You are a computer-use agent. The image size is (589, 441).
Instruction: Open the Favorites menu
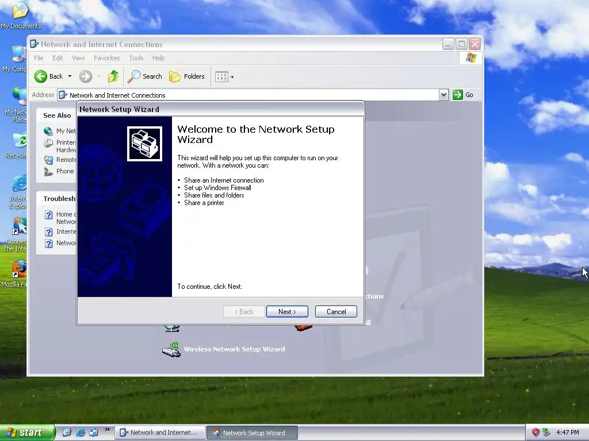(x=106, y=58)
